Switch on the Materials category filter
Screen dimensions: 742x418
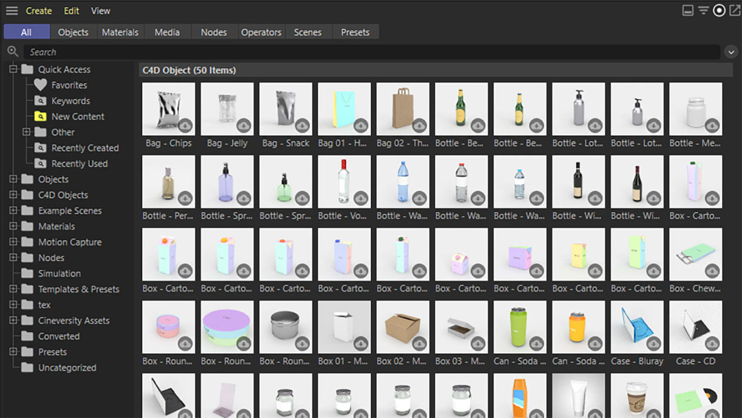point(120,32)
